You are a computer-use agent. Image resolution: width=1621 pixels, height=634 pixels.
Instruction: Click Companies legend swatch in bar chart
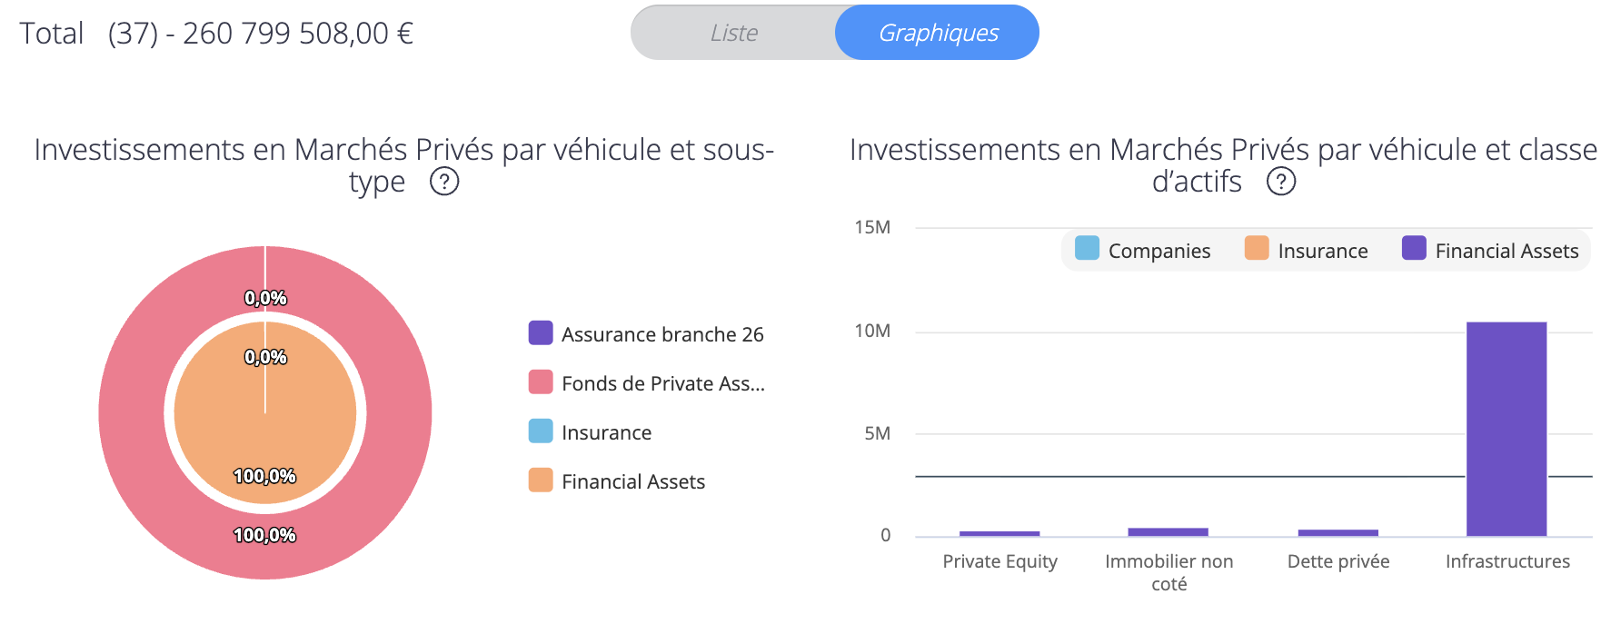coord(1087,249)
